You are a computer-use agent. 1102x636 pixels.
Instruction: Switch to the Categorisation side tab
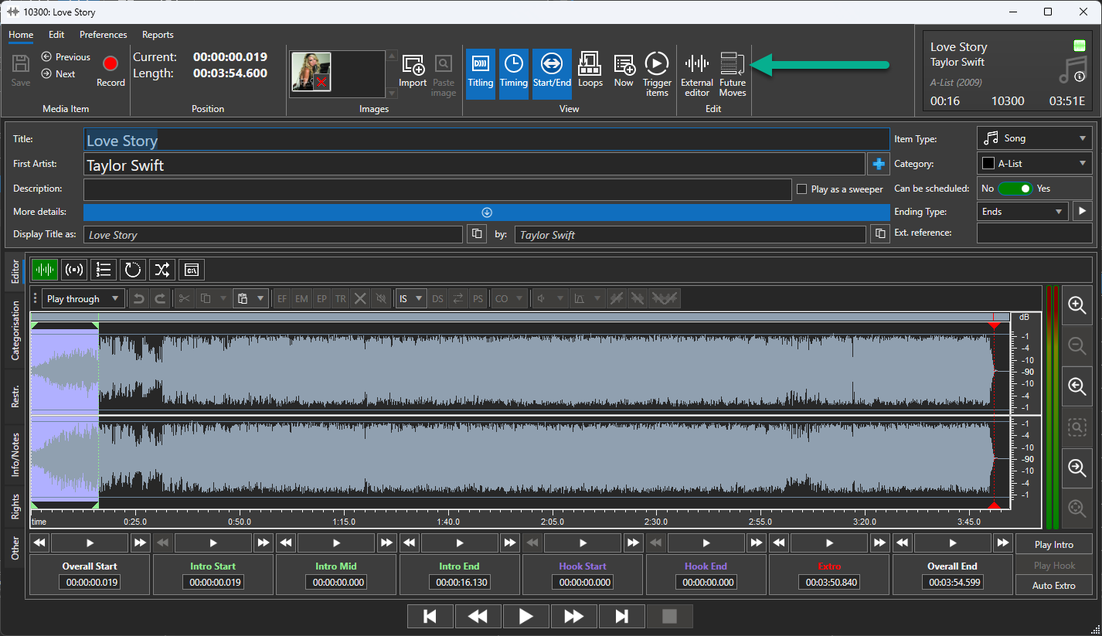(x=15, y=331)
